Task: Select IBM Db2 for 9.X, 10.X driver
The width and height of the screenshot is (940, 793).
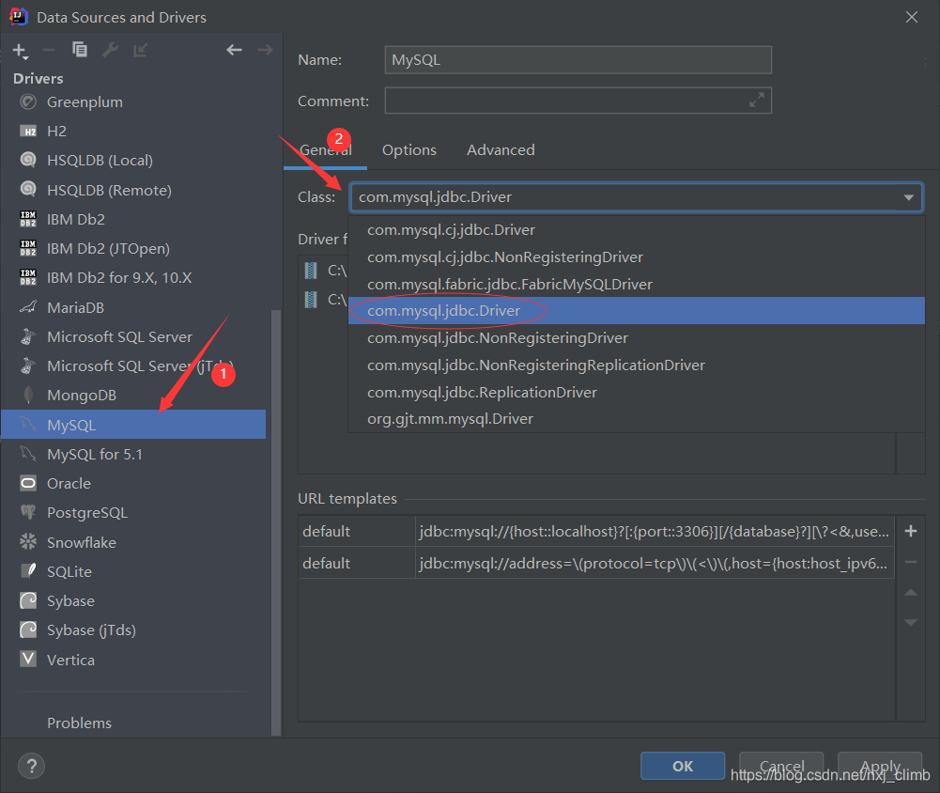Action: (x=133, y=278)
